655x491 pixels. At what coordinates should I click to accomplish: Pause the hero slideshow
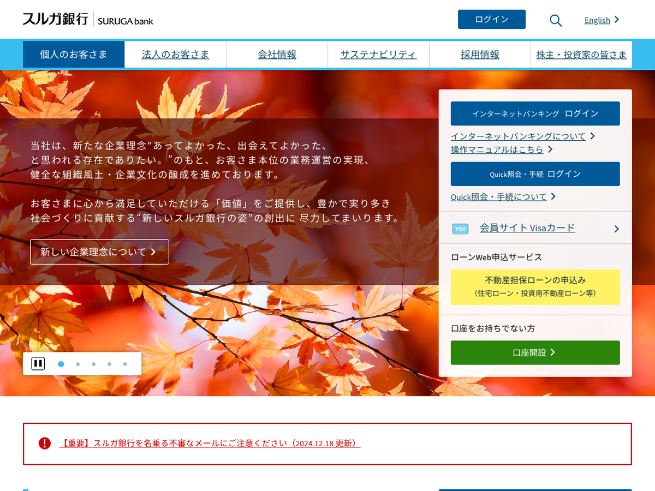click(x=38, y=363)
